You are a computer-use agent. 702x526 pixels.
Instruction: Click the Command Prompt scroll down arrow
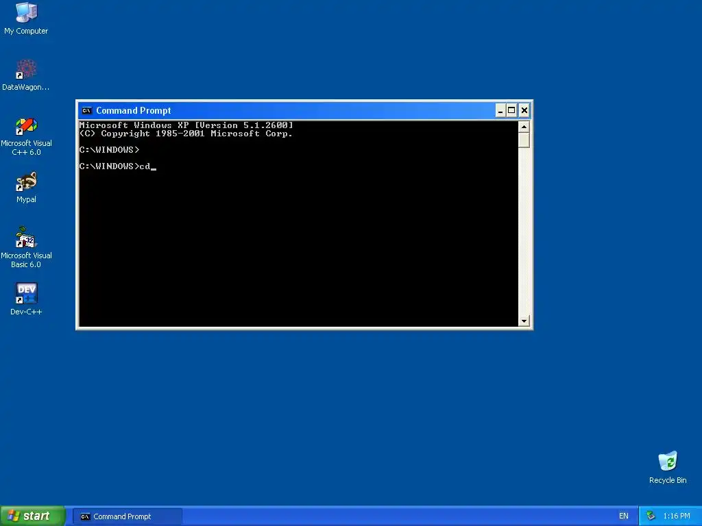point(524,321)
